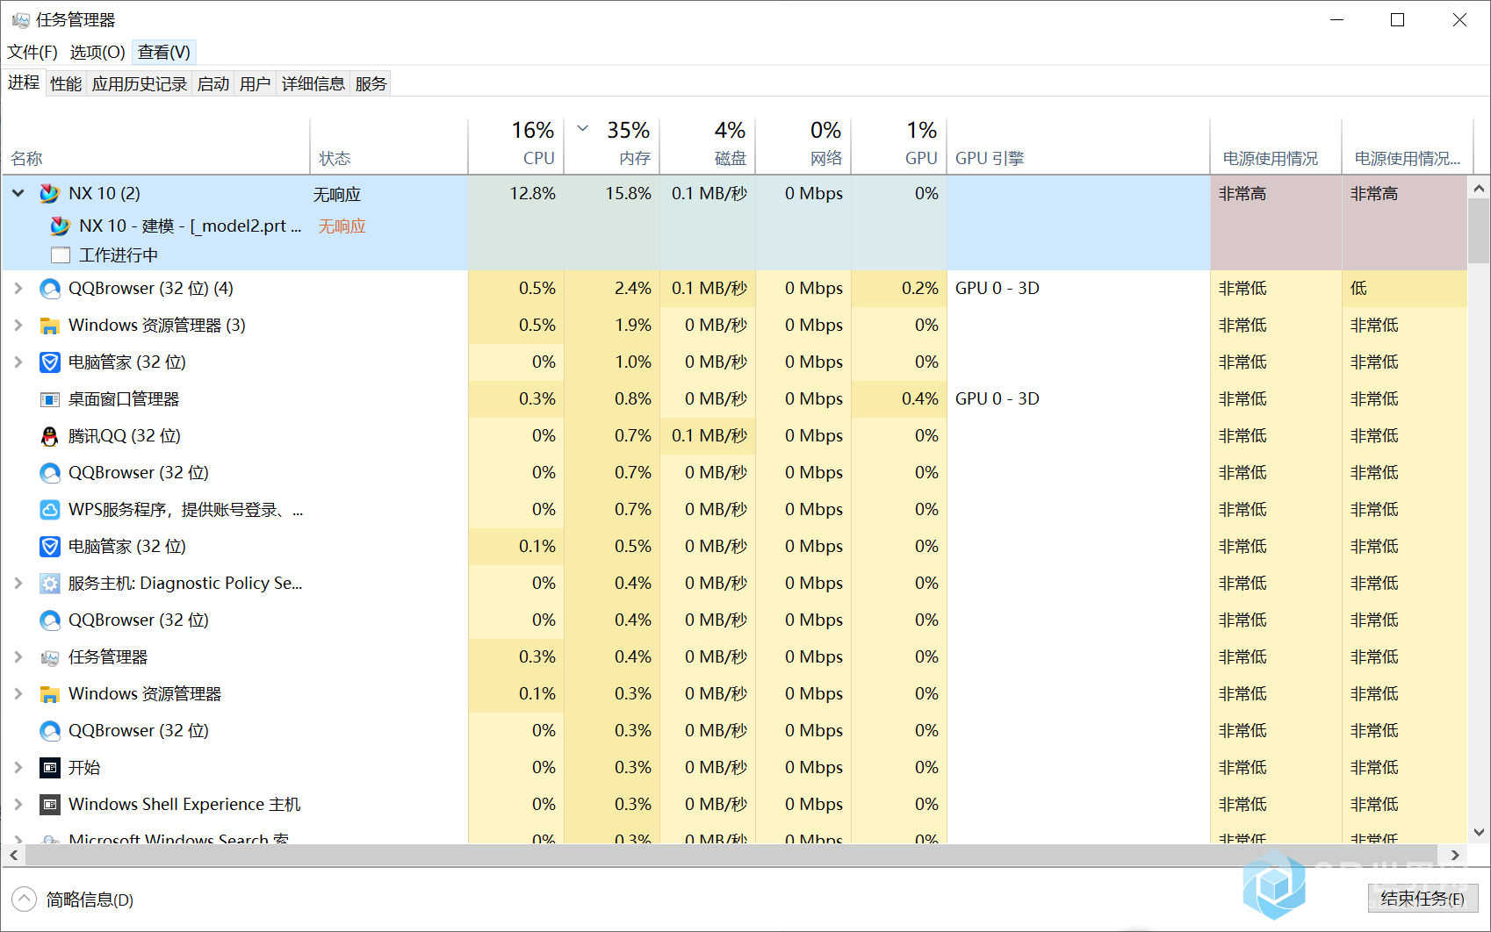Select the 桌面窗口管理器 process name

click(124, 399)
